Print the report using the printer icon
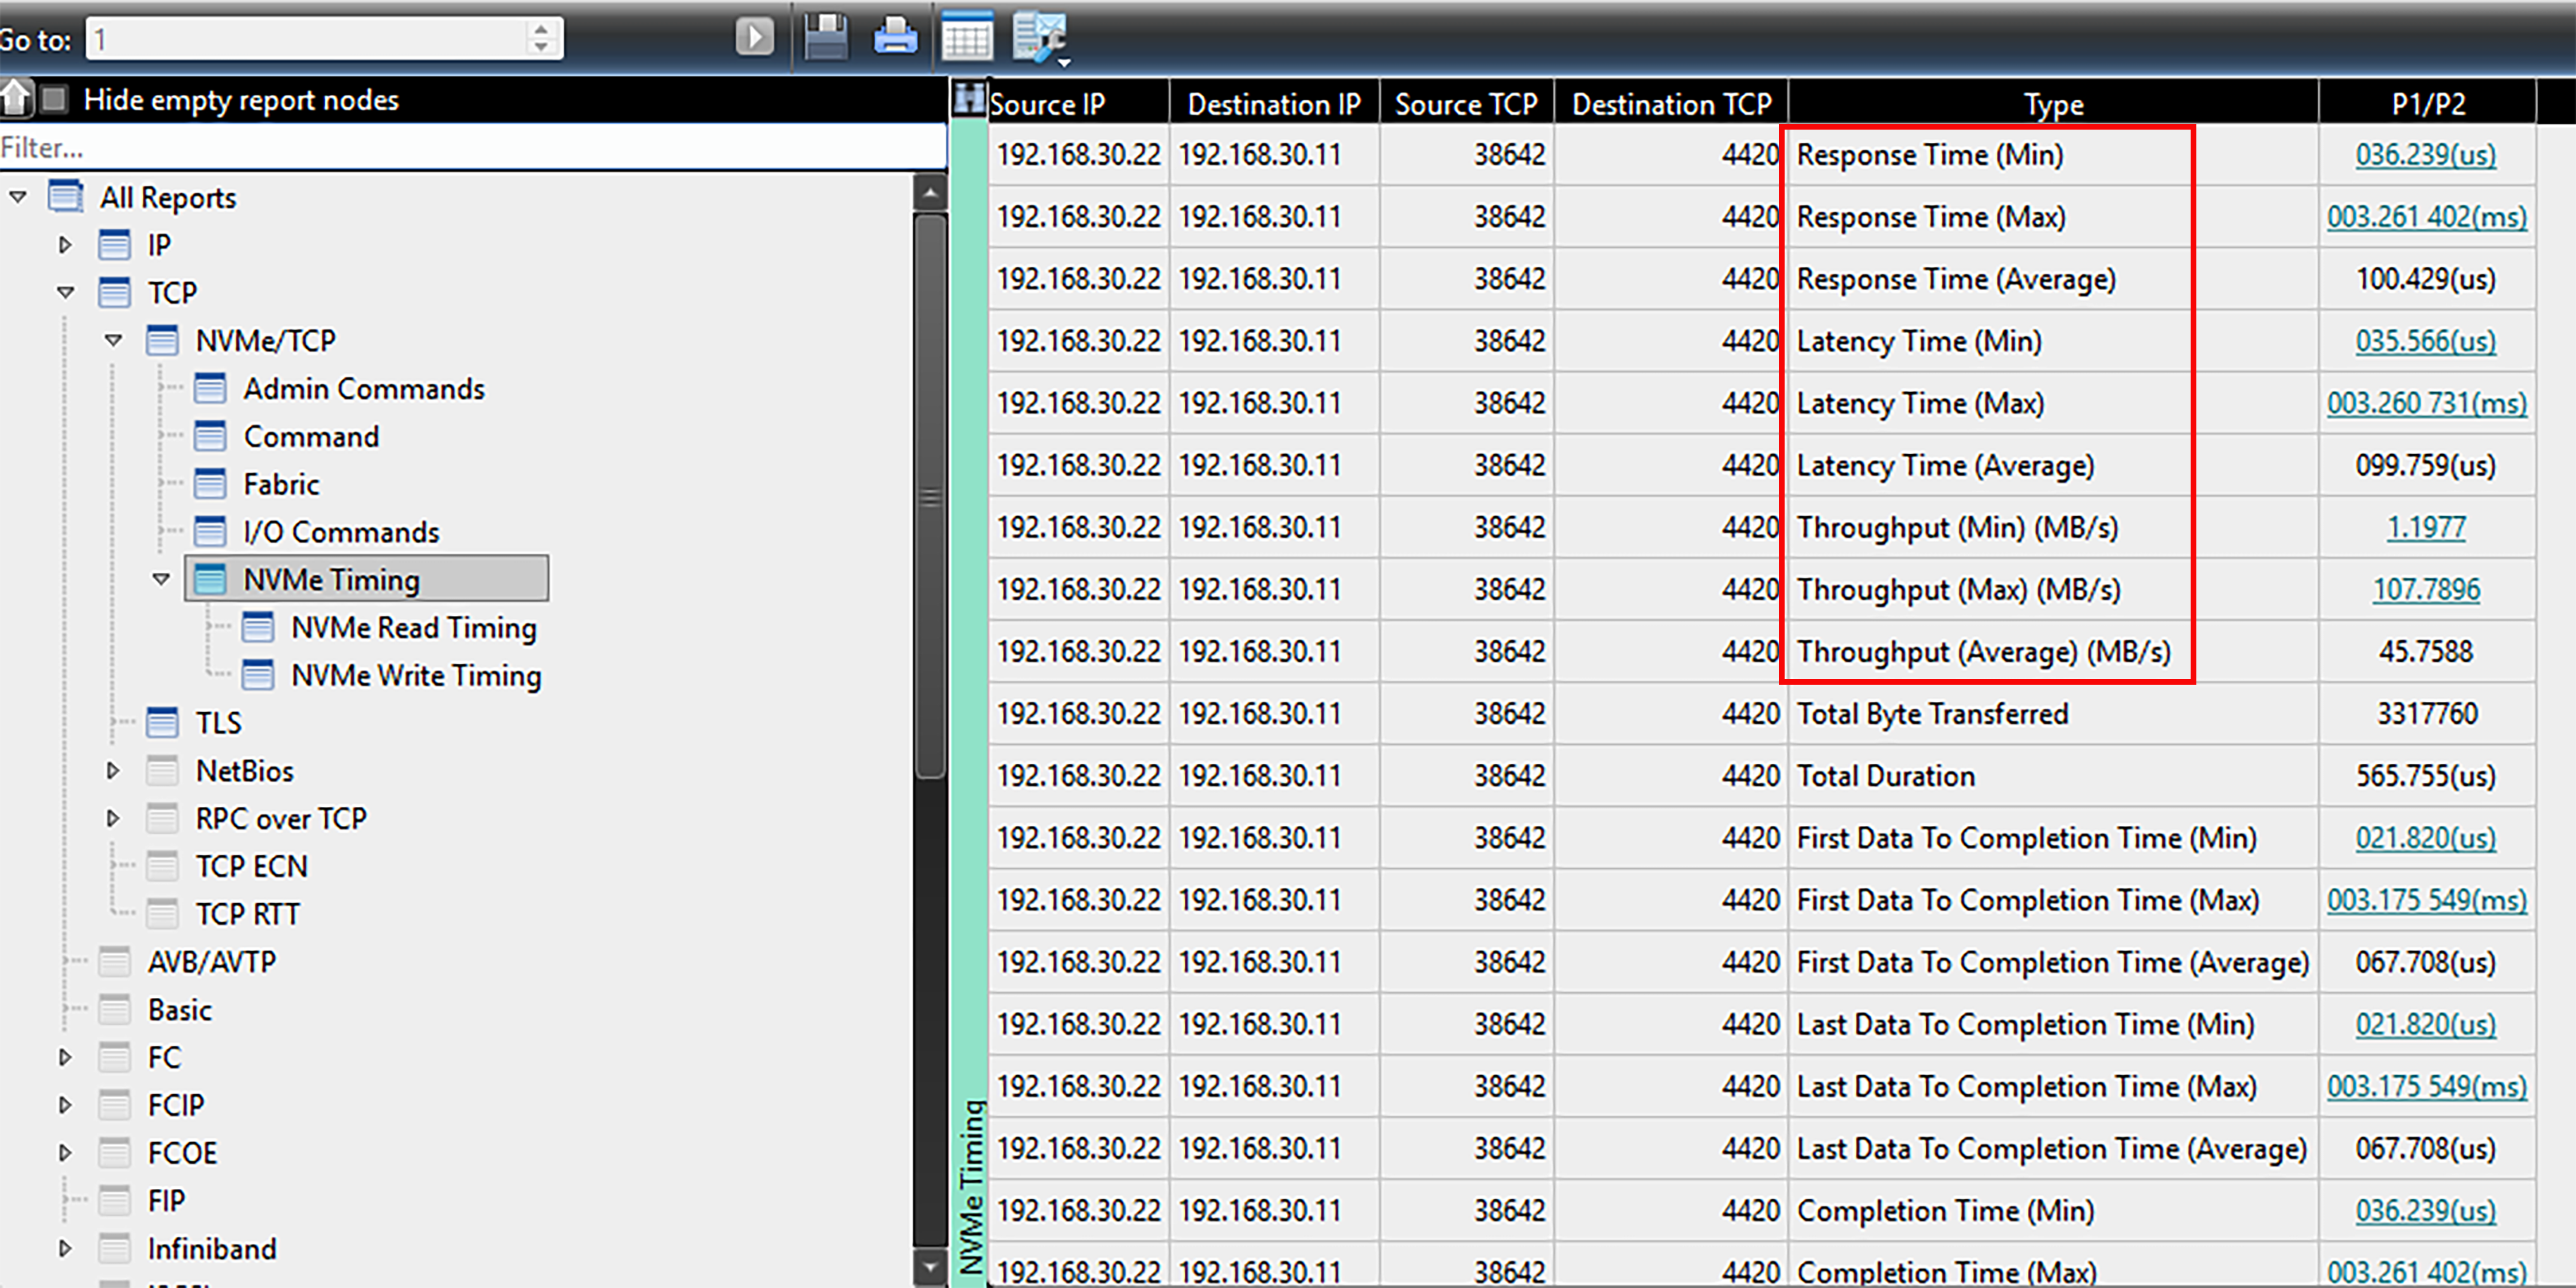 click(x=895, y=37)
